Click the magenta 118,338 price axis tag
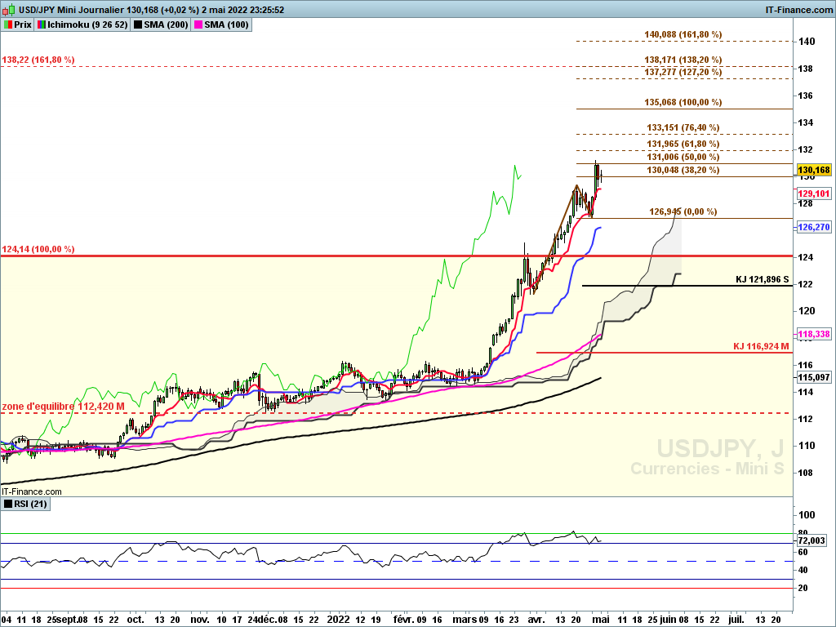 click(x=814, y=335)
